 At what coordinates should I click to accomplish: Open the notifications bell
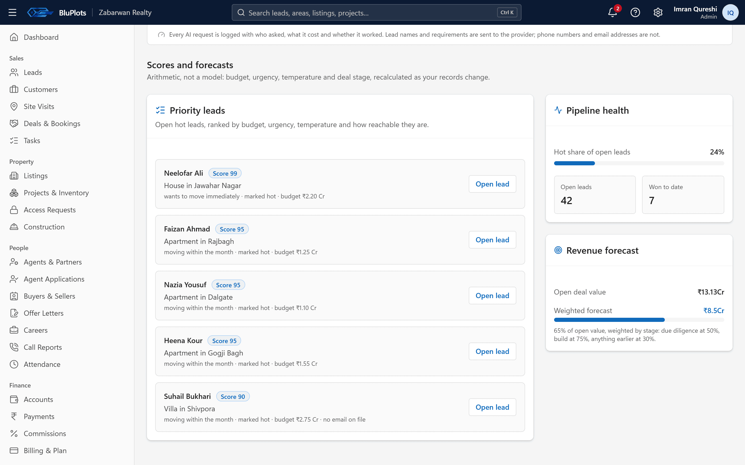613,12
